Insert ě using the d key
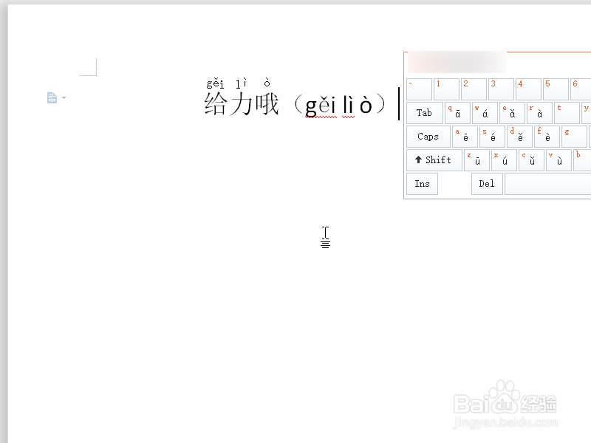Image resolution: width=591 pixels, height=443 pixels. point(520,137)
